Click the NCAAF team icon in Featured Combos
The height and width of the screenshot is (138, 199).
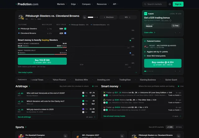pyautogui.click(x=146, y=47)
